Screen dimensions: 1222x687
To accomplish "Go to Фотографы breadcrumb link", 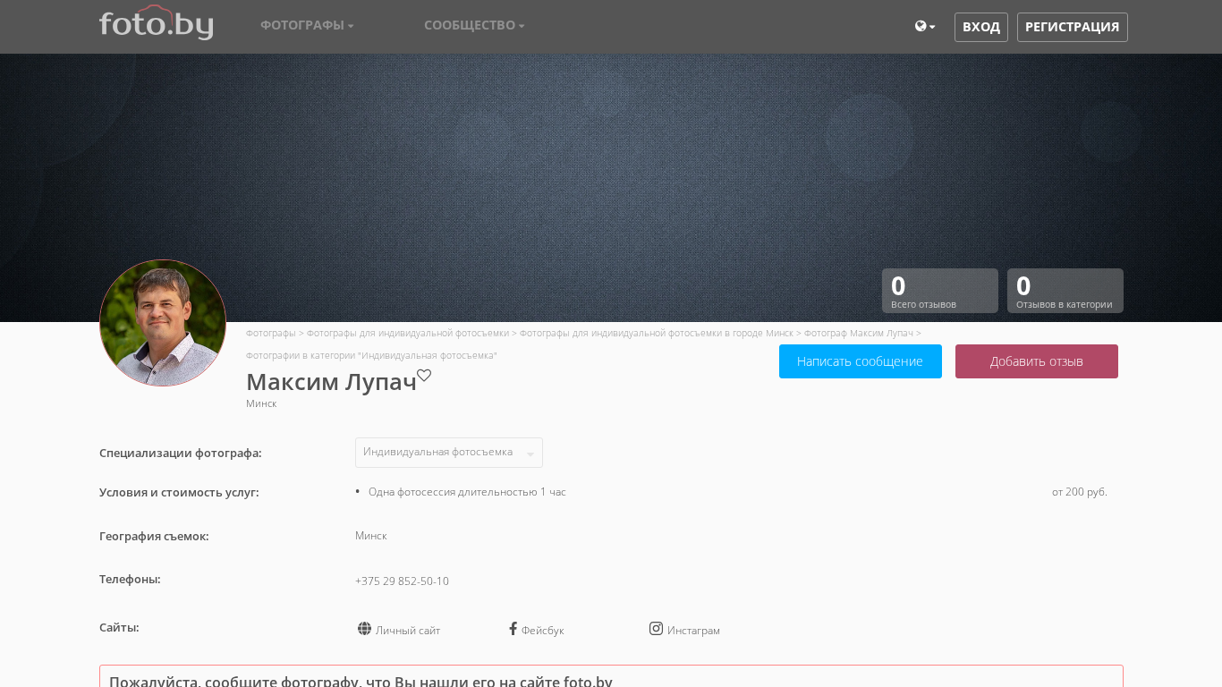I will [270, 333].
